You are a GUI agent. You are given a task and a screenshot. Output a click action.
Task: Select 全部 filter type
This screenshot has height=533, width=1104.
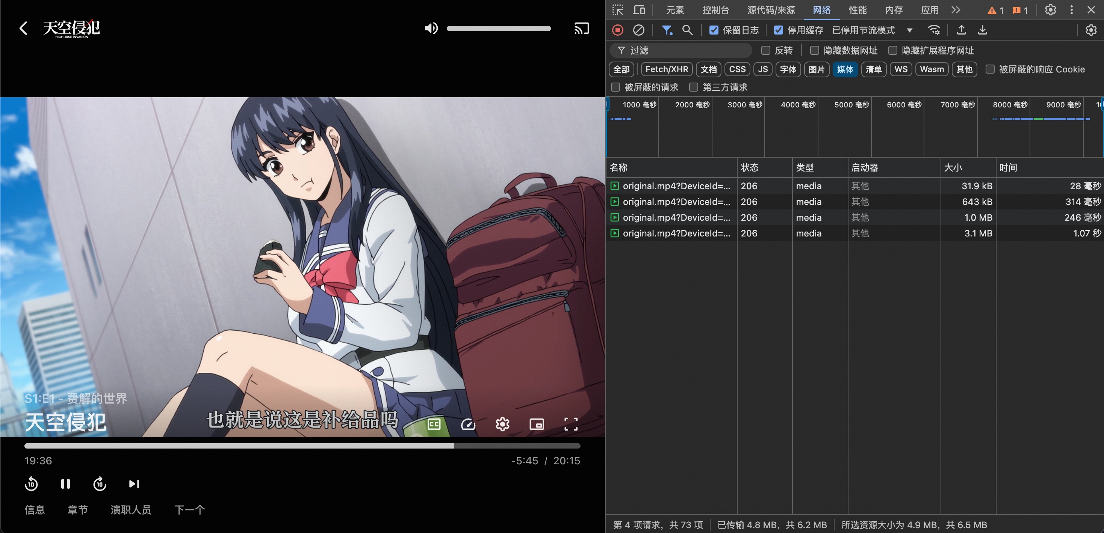pyautogui.click(x=622, y=69)
